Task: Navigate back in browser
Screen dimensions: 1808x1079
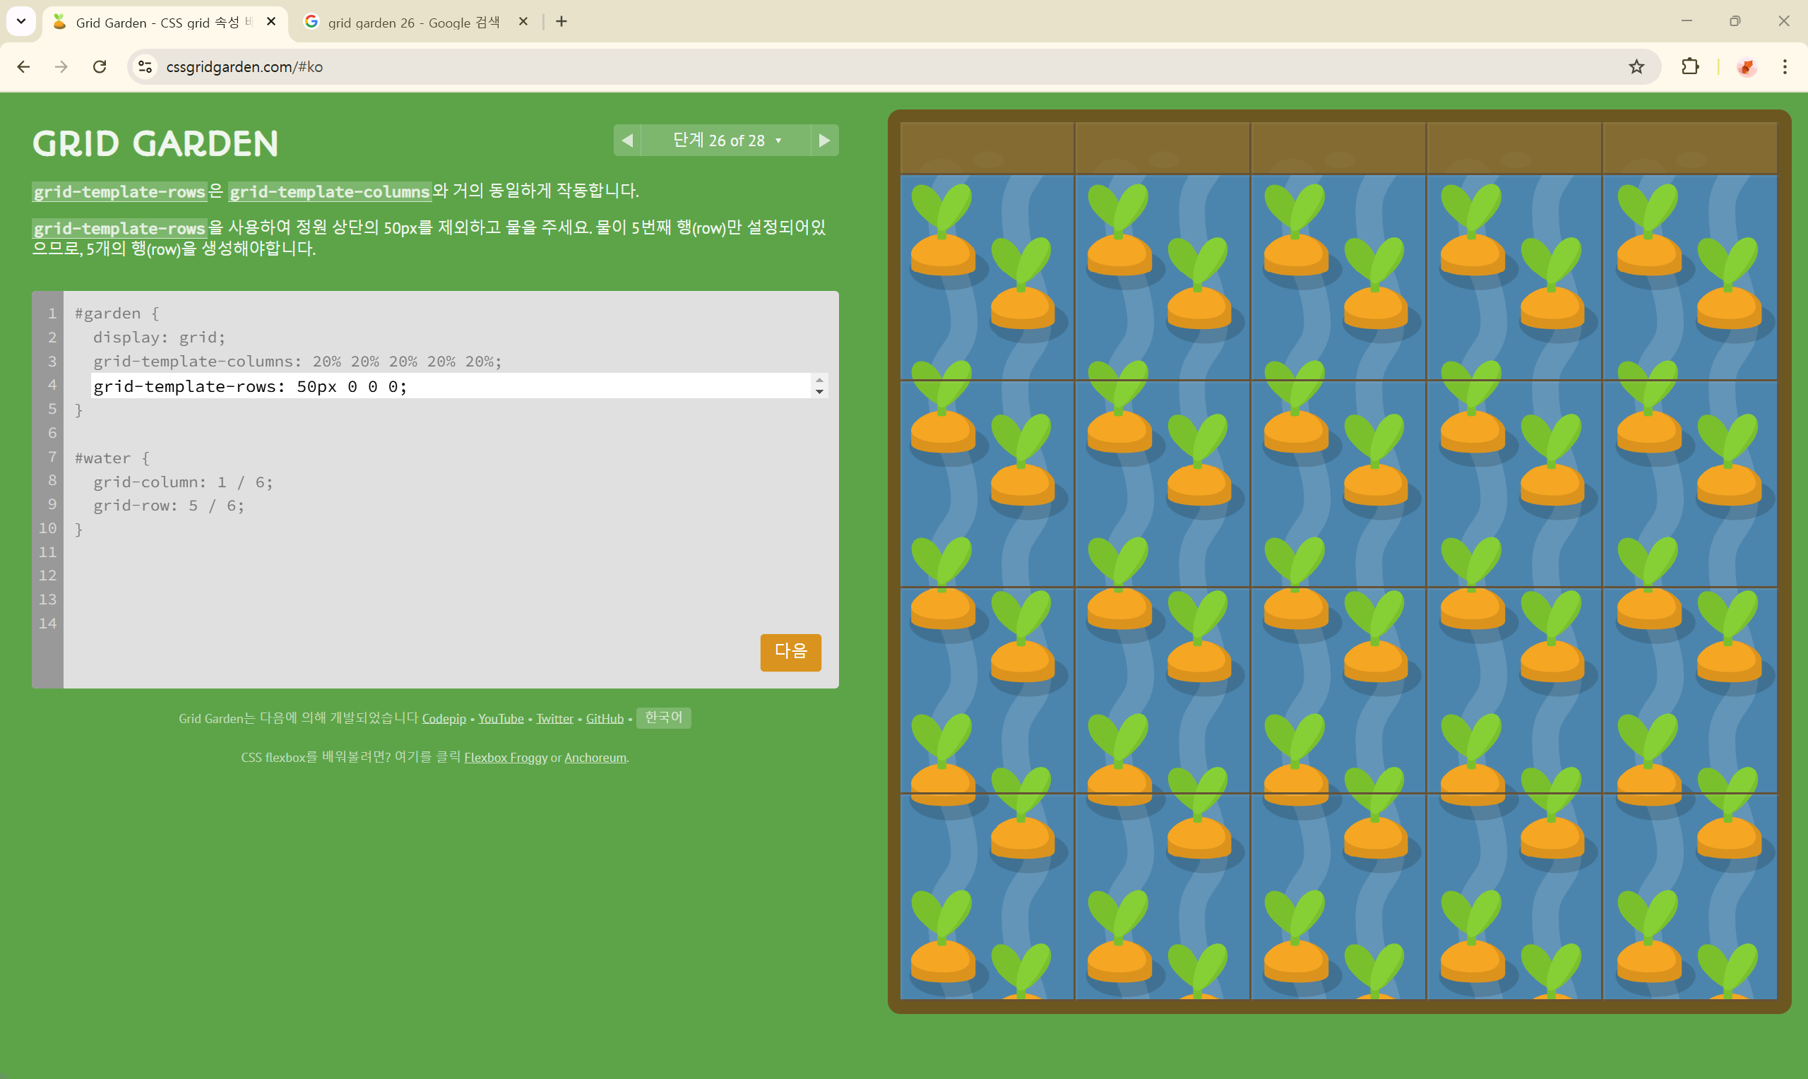Action: click(x=23, y=67)
